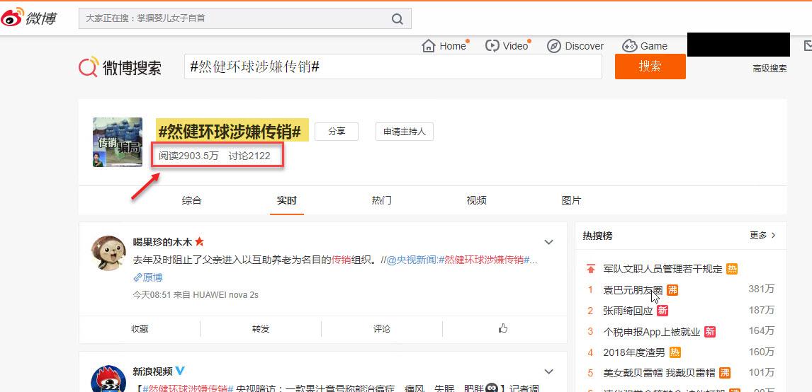
Task: Open the Game nav item
Action: [645, 46]
